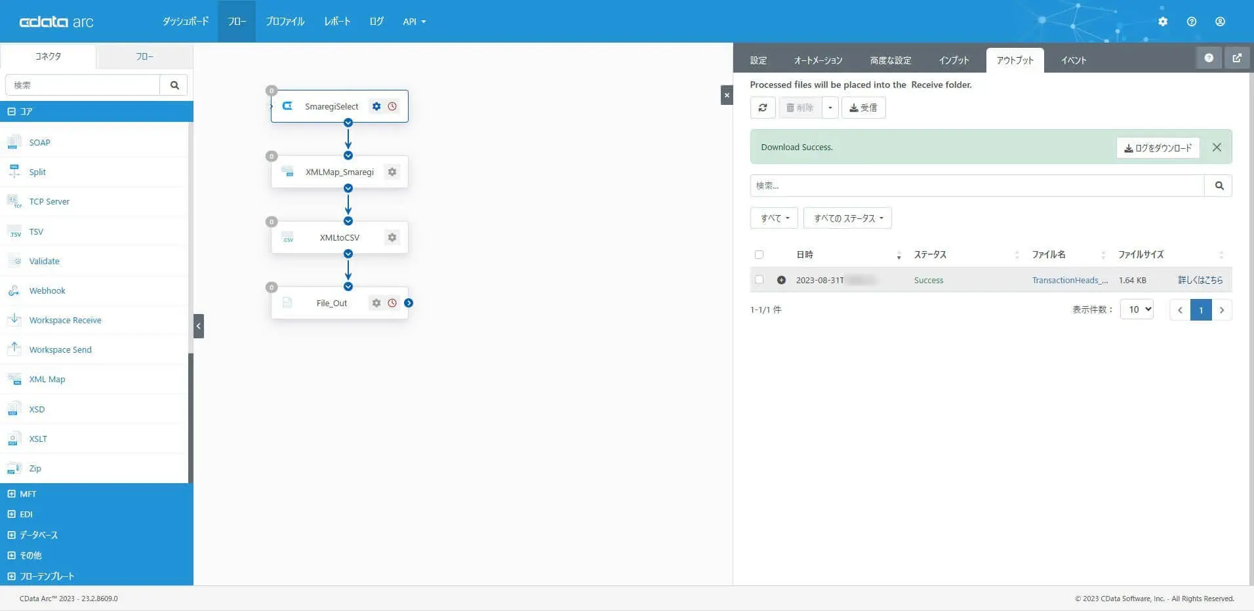This screenshot has height=611, width=1254.
Task: Click blue arrow icon on File_Out connector
Action: (x=409, y=302)
